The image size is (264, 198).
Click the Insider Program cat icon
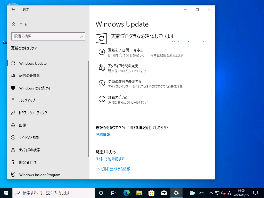[13, 175]
